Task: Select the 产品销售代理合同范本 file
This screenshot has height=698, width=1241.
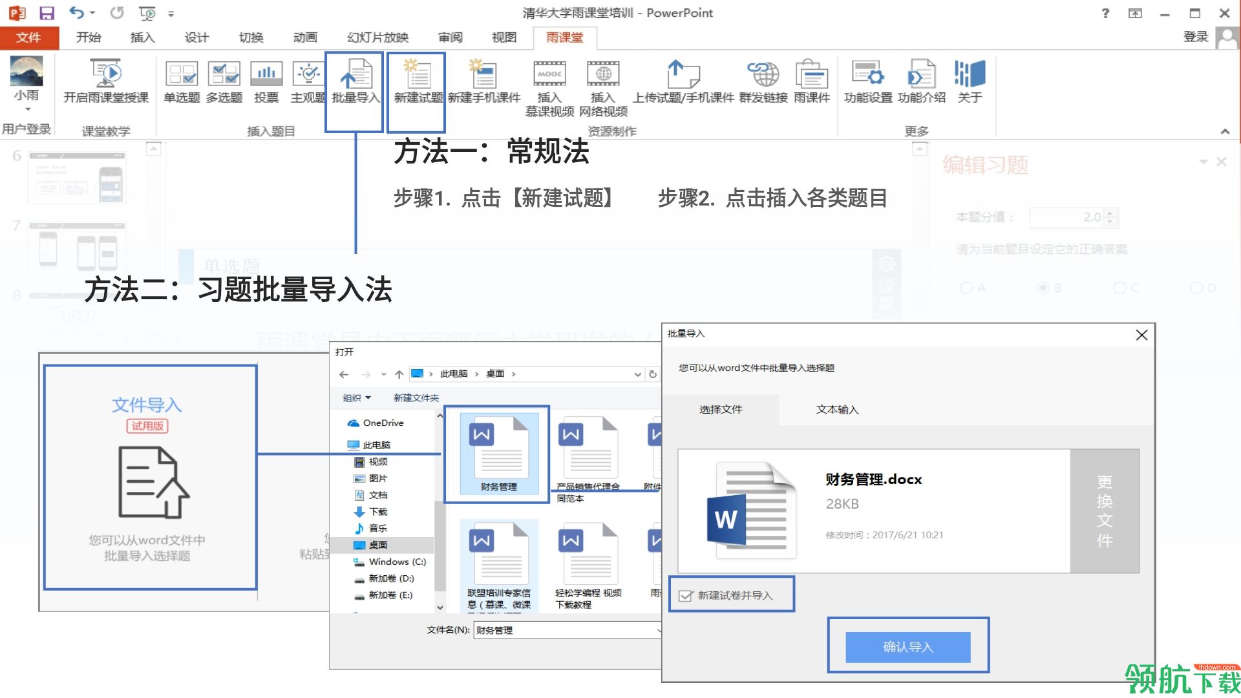Action: click(x=588, y=460)
